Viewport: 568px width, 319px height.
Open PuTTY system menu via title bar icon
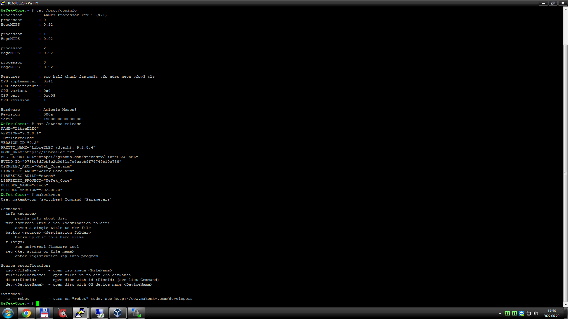(x=2, y=3)
